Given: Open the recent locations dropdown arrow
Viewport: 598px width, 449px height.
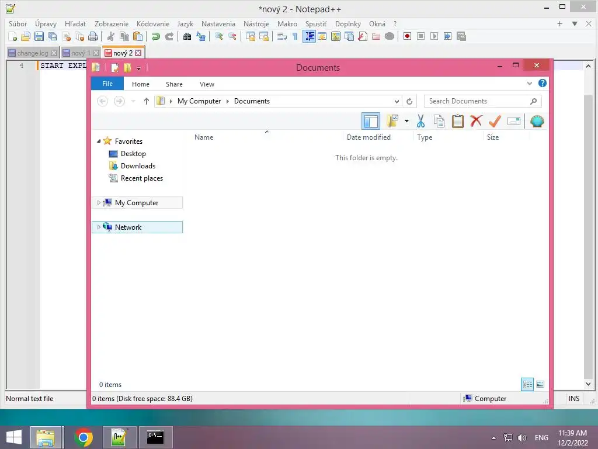Looking at the screenshot, I should (133, 101).
